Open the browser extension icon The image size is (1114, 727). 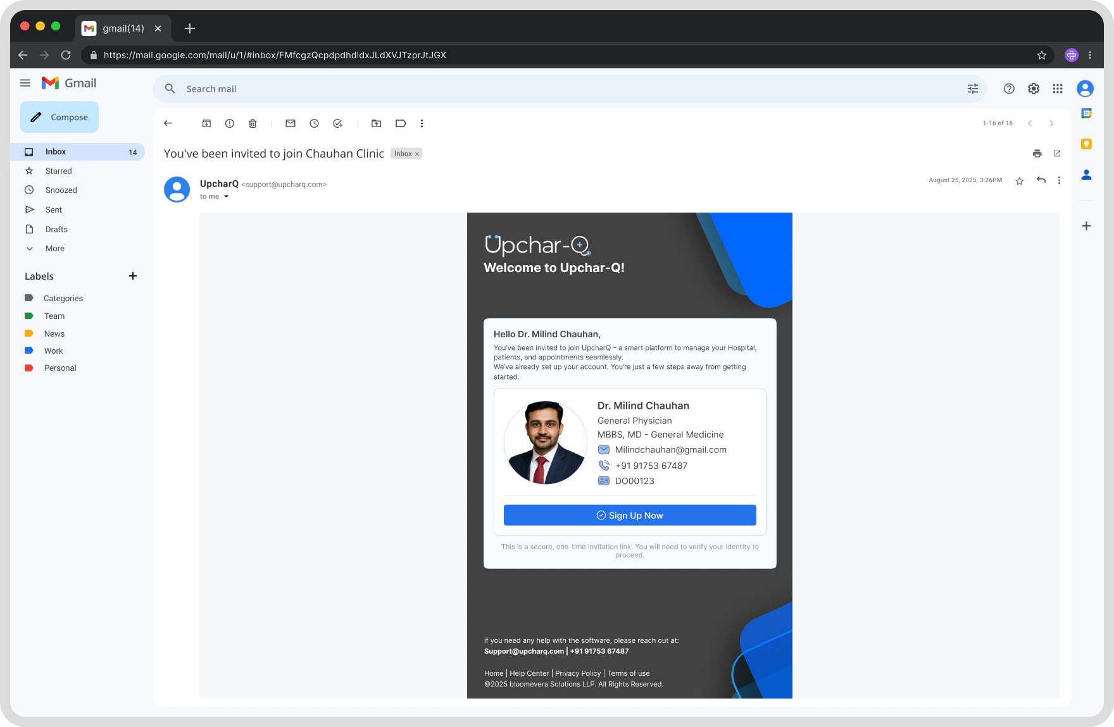(x=1071, y=55)
